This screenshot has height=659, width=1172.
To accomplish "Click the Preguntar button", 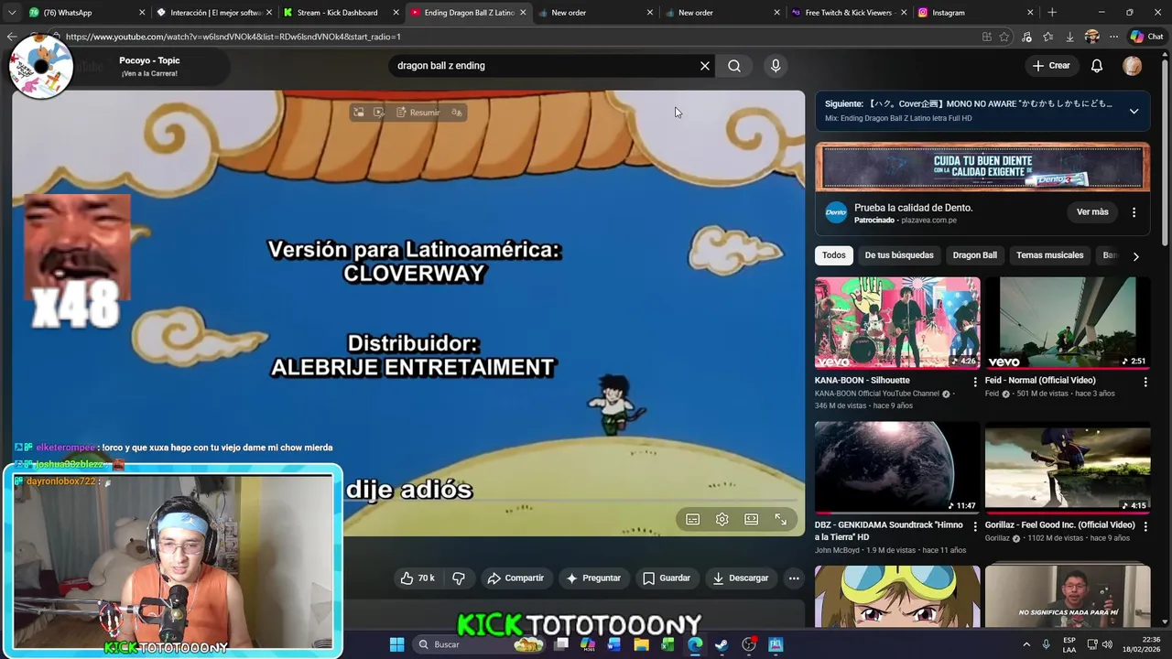I will 593,578.
